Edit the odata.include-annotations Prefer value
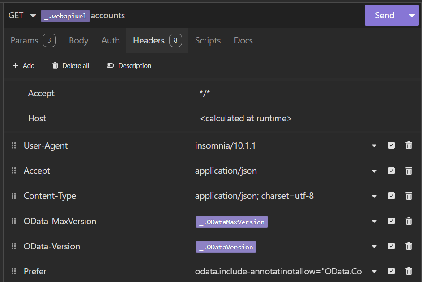Image resolution: width=422 pixels, height=282 pixels. pos(278,271)
